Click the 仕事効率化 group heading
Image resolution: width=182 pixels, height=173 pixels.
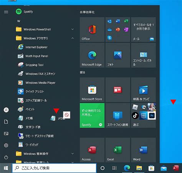pos(87,12)
